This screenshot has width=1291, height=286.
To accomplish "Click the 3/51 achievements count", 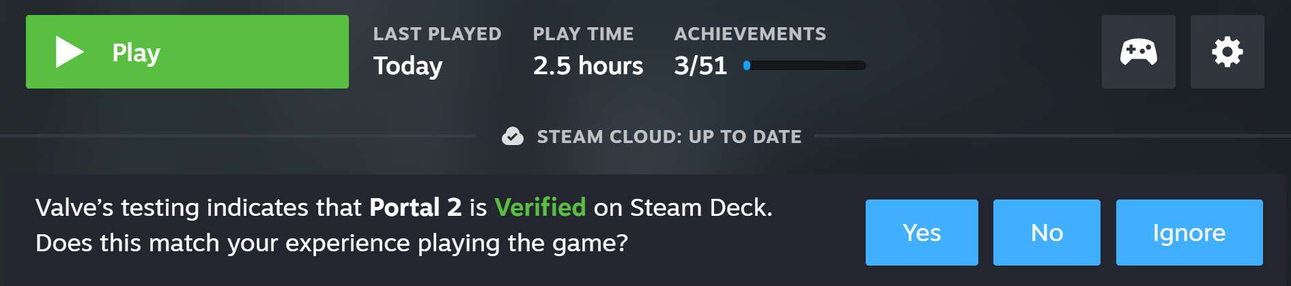I will point(700,66).
